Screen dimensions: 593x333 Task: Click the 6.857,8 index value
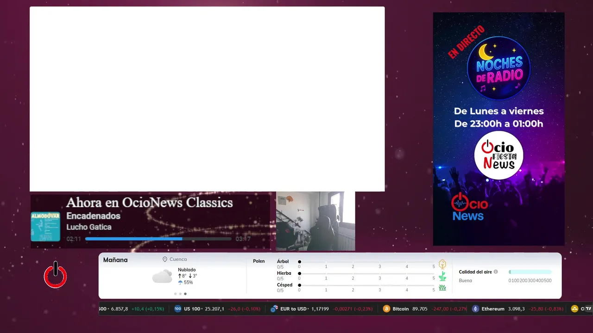click(x=120, y=309)
